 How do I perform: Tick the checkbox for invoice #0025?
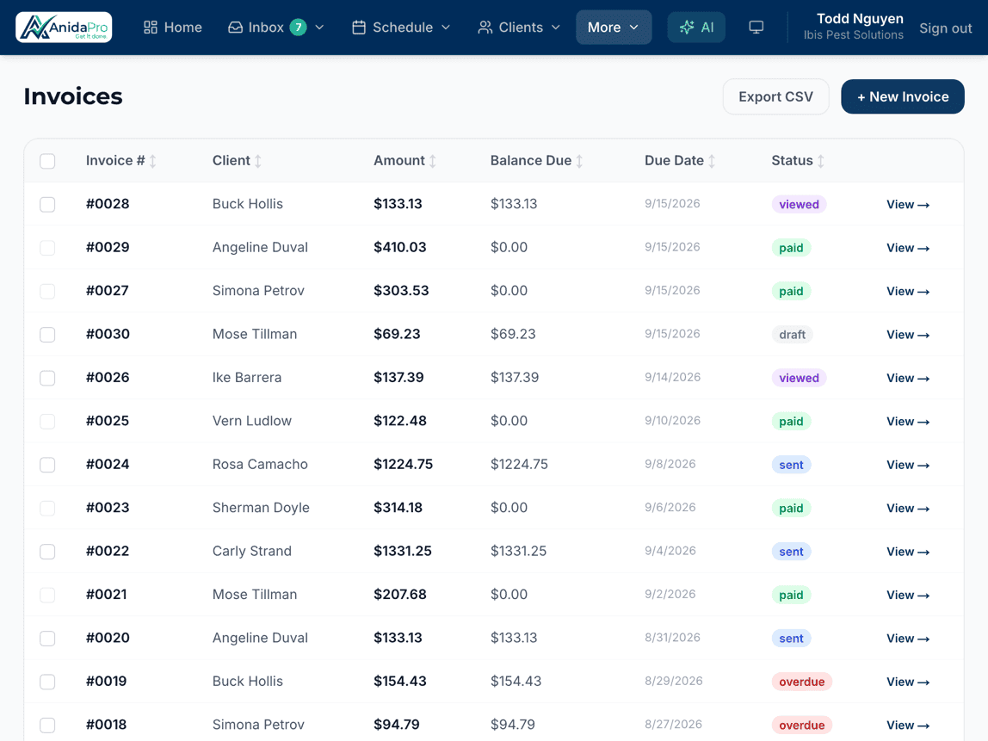click(47, 422)
